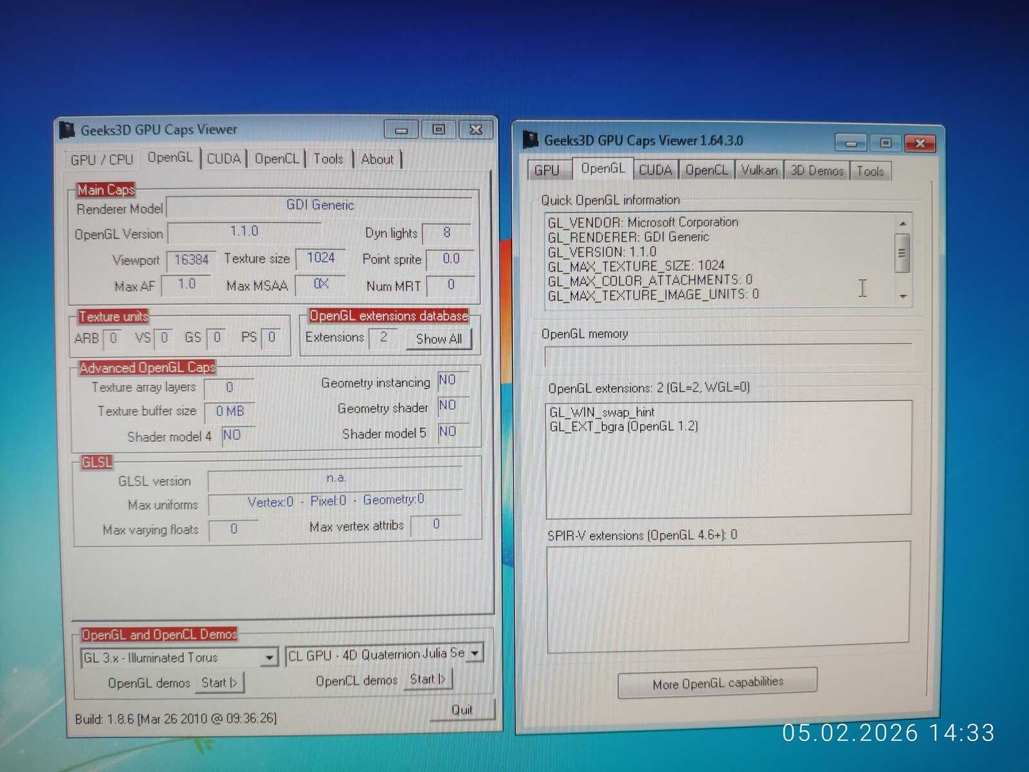1029x772 pixels.
Task: Click the line "GL_RENDERER: GDI Generic"
Action: (x=628, y=237)
